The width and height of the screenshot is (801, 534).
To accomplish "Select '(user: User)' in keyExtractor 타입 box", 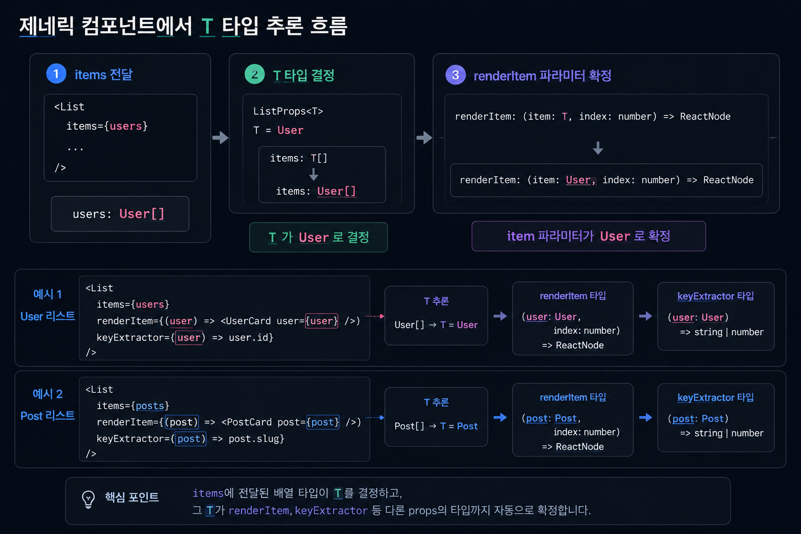I will 698,317.
